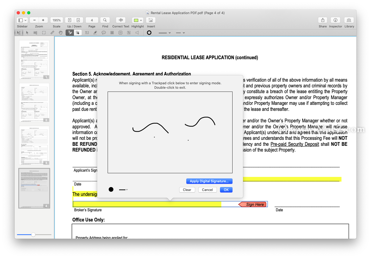This screenshot has width=371, height=258.
Task: Click the Pre-paid Security Deposit underlined text
Action: coord(295,144)
